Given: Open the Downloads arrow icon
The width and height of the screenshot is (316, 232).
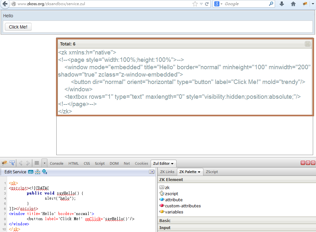Looking at the screenshot, I should (282, 4).
